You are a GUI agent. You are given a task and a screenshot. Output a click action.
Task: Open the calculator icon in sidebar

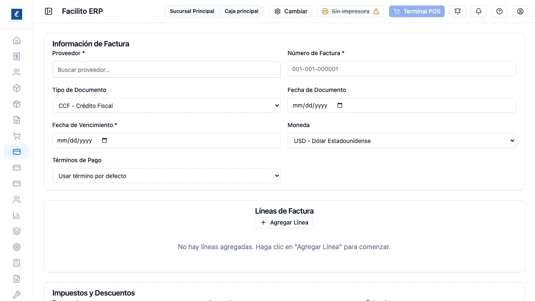click(x=17, y=263)
